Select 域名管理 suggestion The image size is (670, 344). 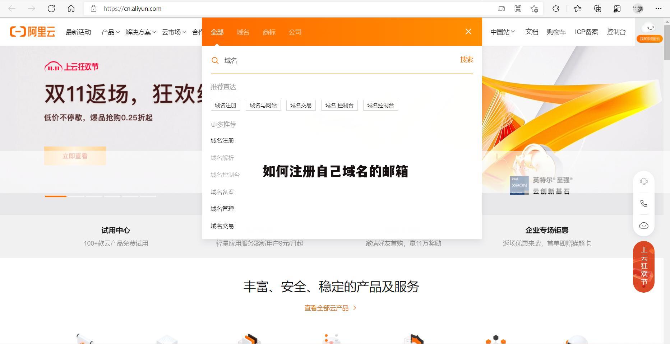[222, 209]
